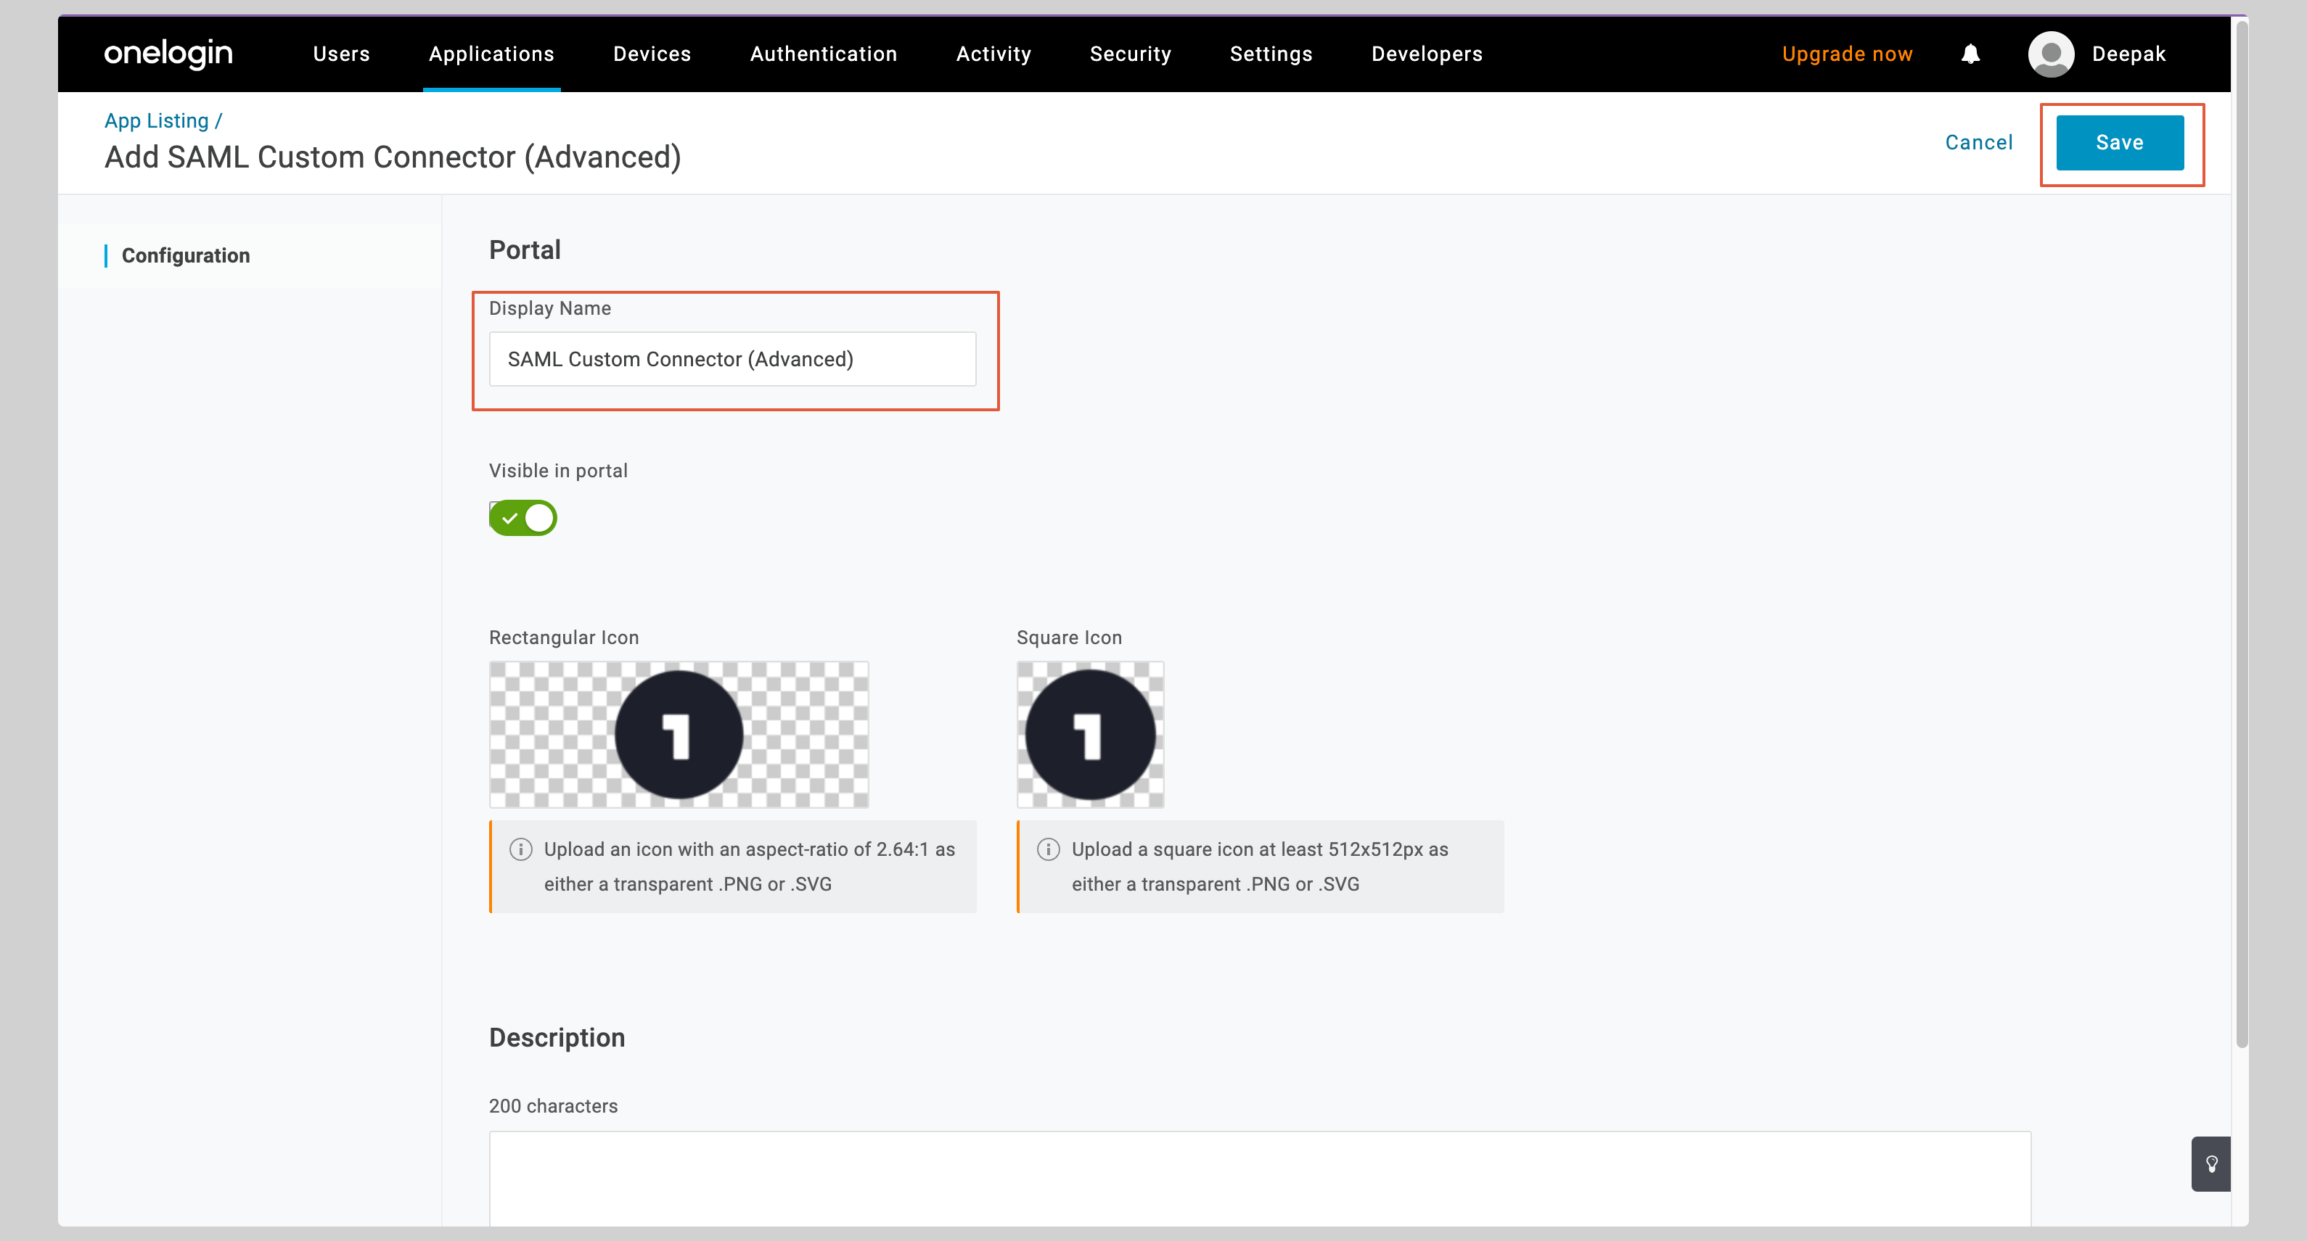Click the Display Name input field
The height and width of the screenshot is (1241, 2307).
tap(732, 359)
